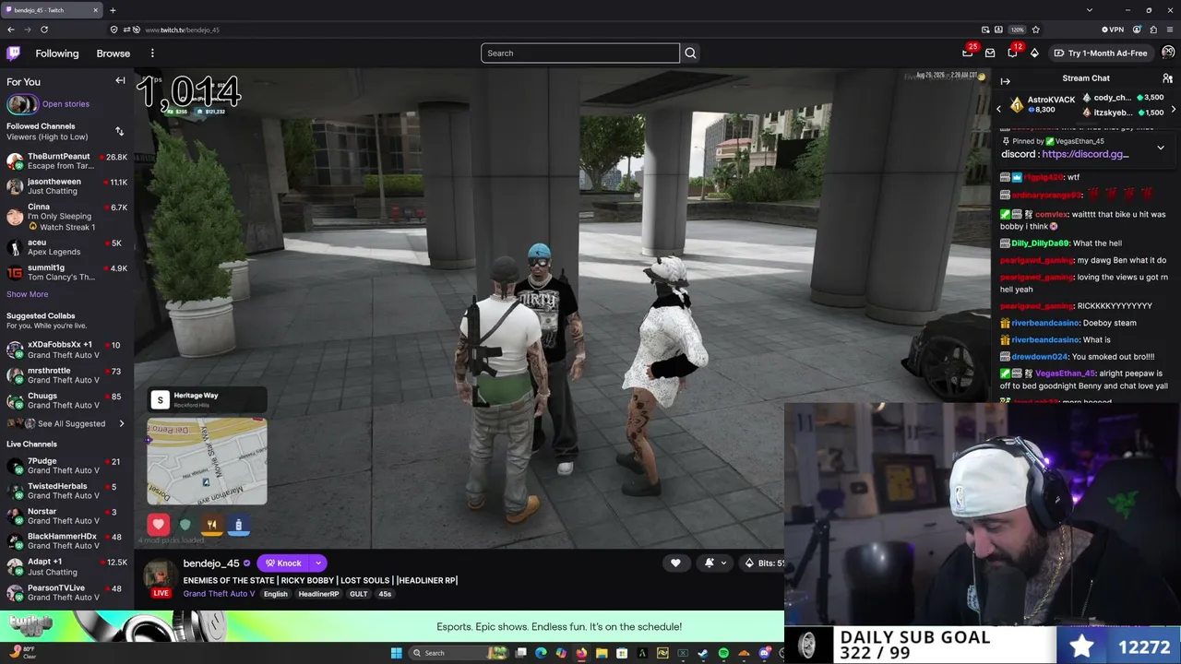Open the Following page

click(57, 53)
